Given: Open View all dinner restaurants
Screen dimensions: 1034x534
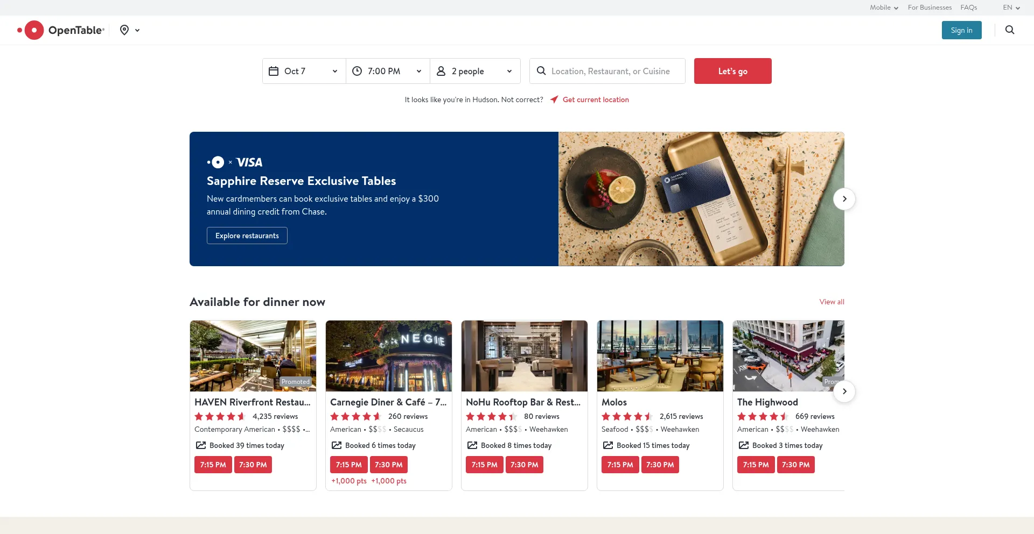Looking at the screenshot, I should (x=832, y=302).
